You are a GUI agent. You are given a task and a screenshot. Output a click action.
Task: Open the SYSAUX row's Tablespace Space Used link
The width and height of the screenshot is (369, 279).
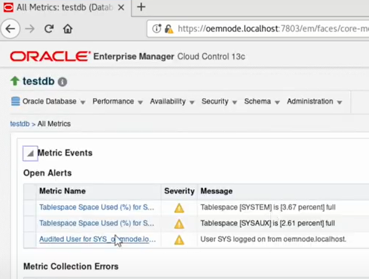coord(96,223)
